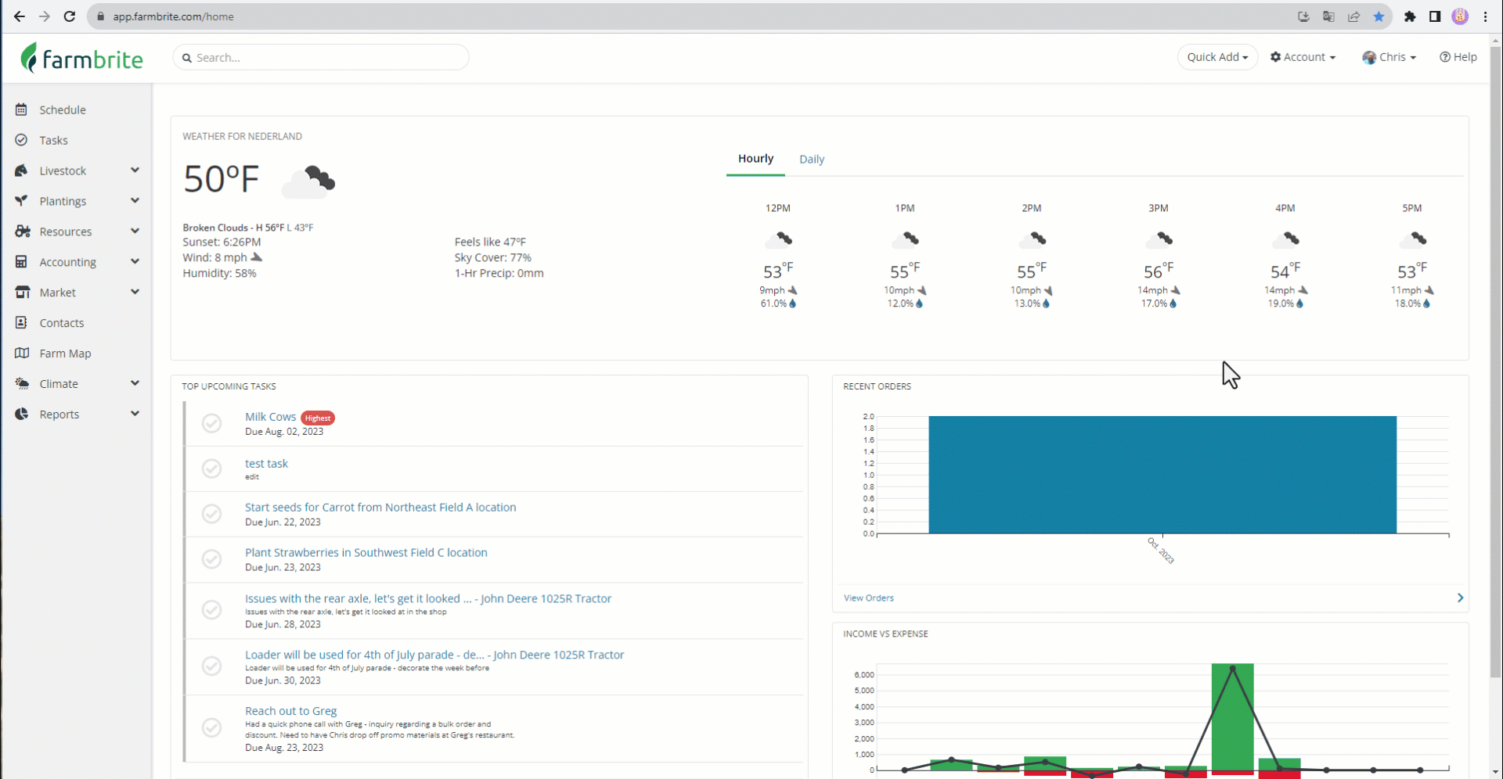Open the Account dropdown menu

point(1303,57)
